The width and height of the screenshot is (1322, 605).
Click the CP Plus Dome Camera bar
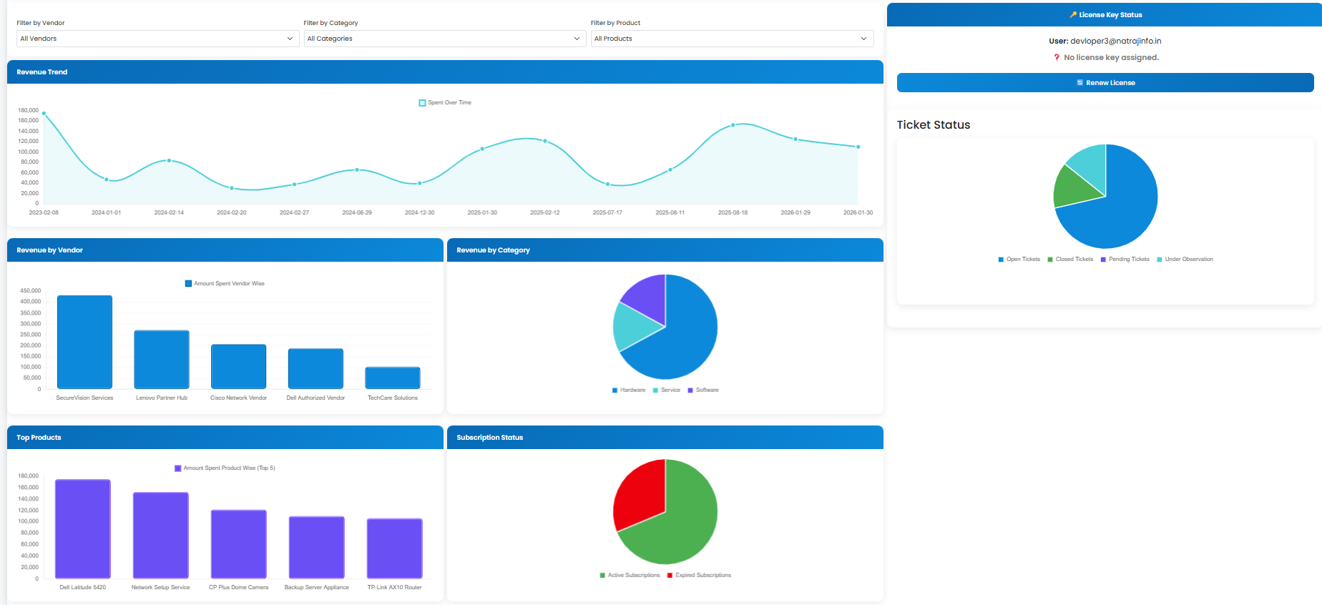point(239,544)
